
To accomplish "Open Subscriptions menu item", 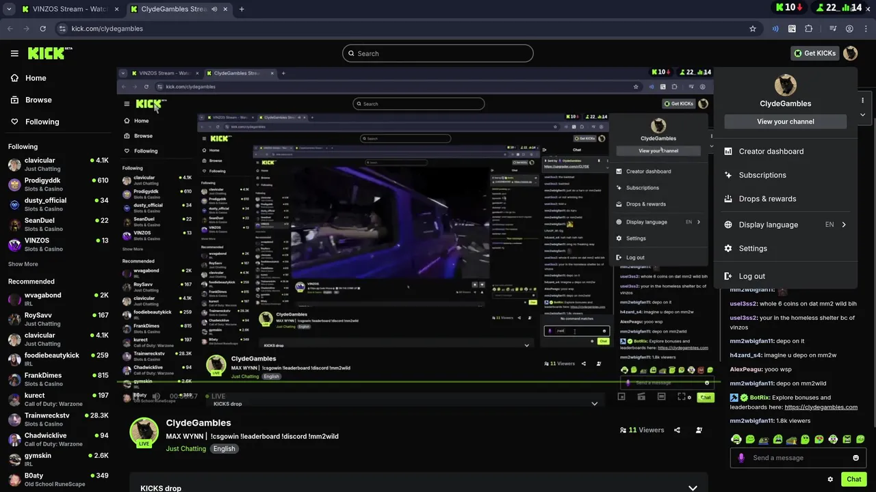I will 785,175.
